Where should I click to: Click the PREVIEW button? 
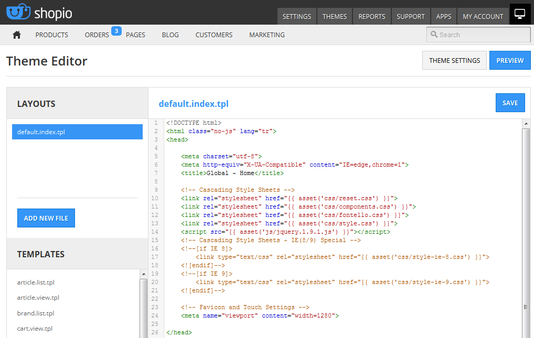[510, 60]
